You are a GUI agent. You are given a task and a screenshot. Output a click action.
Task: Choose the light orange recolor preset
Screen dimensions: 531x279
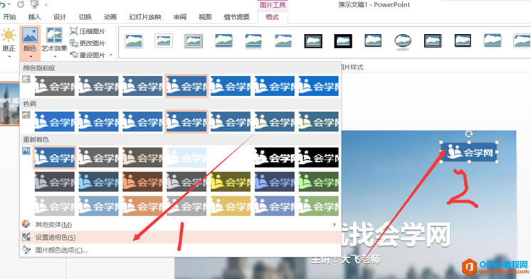(x=142, y=206)
